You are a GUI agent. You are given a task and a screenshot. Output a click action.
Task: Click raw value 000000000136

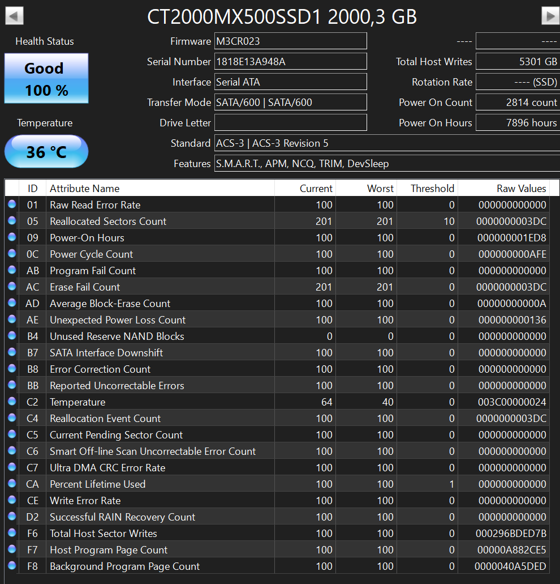512,320
